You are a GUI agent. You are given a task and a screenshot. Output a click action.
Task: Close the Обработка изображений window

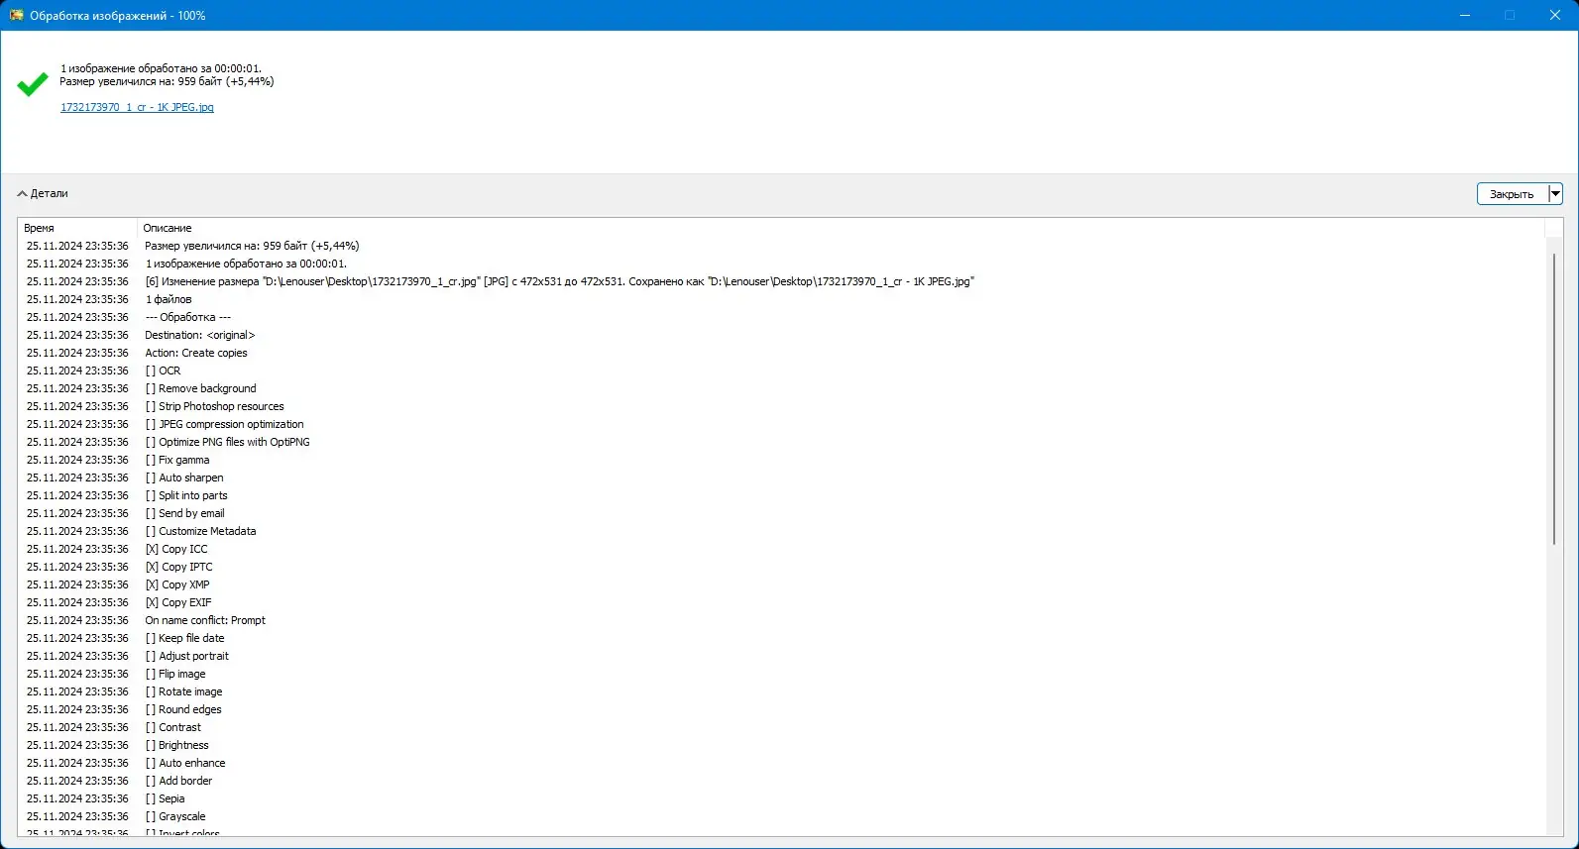[1555, 15]
